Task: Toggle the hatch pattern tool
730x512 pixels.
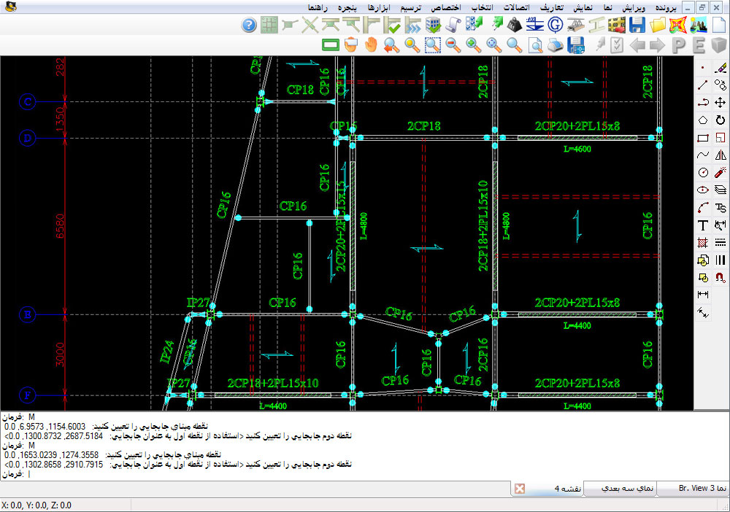Action: (x=703, y=243)
